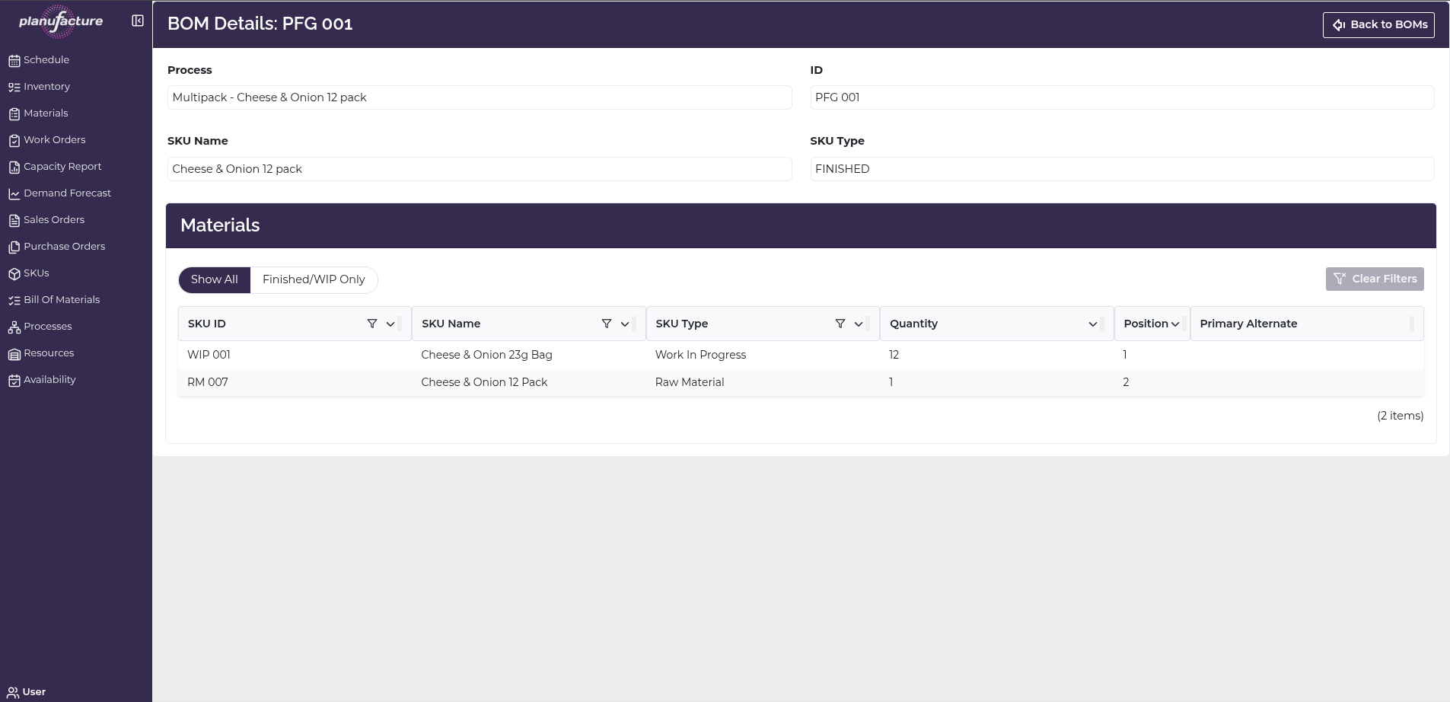
Task: Click the Capacity Report icon
Action: tap(14, 167)
